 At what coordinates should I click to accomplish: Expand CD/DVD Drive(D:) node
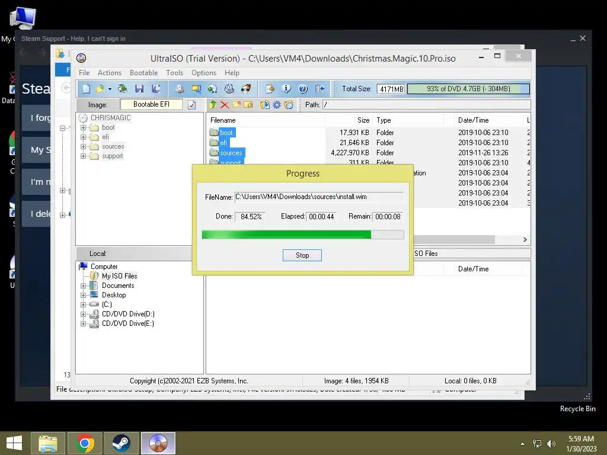[x=83, y=314]
